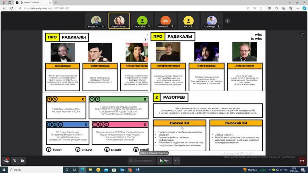Toggle the camera off button
Image resolution: width=308 pixels, height=173 pixels.
[x=23, y=161]
